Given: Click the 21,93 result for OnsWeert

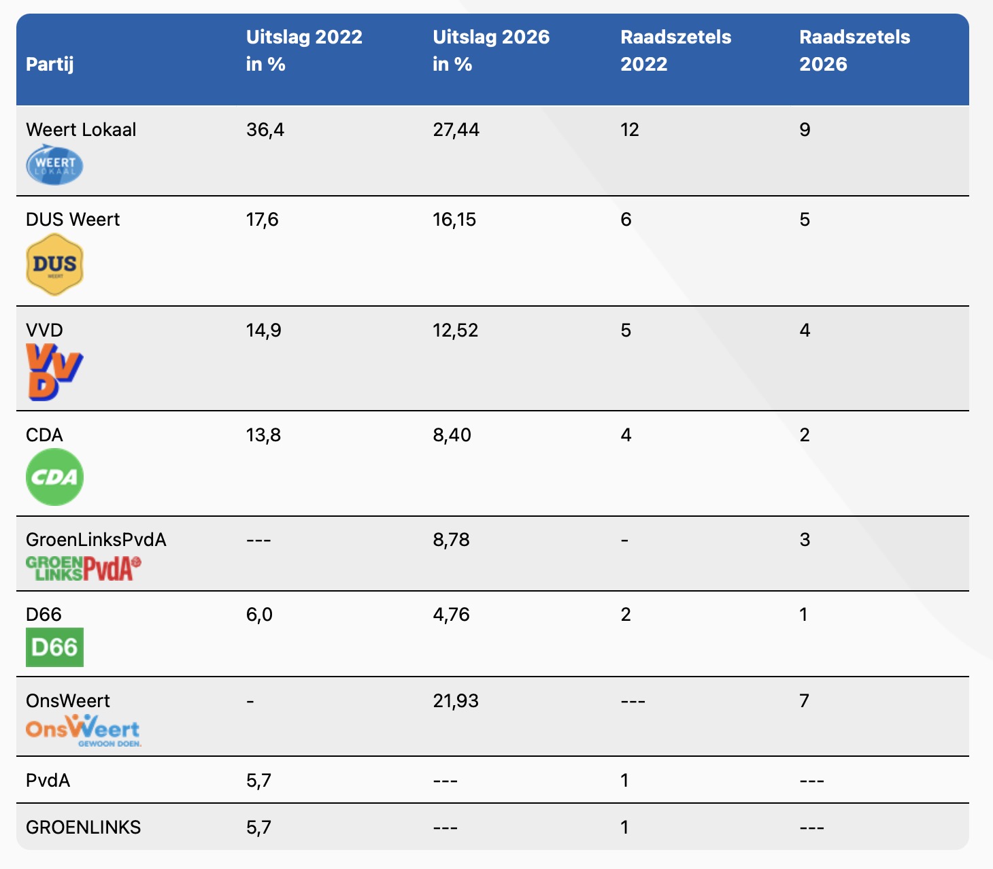Looking at the screenshot, I should (x=456, y=700).
